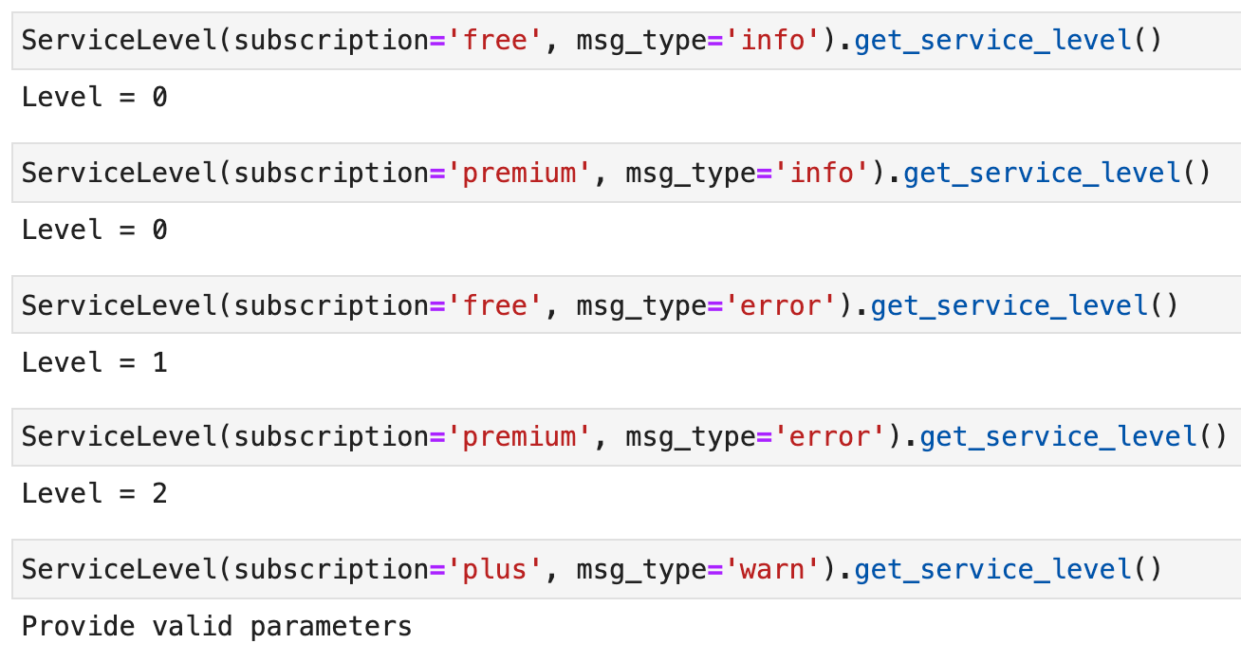This screenshot has width=1241, height=662.
Task: Click the code cell with free and info arguments
Action: click(x=626, y=41)
